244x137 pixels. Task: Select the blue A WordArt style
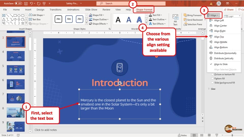[x=129, y=20]
